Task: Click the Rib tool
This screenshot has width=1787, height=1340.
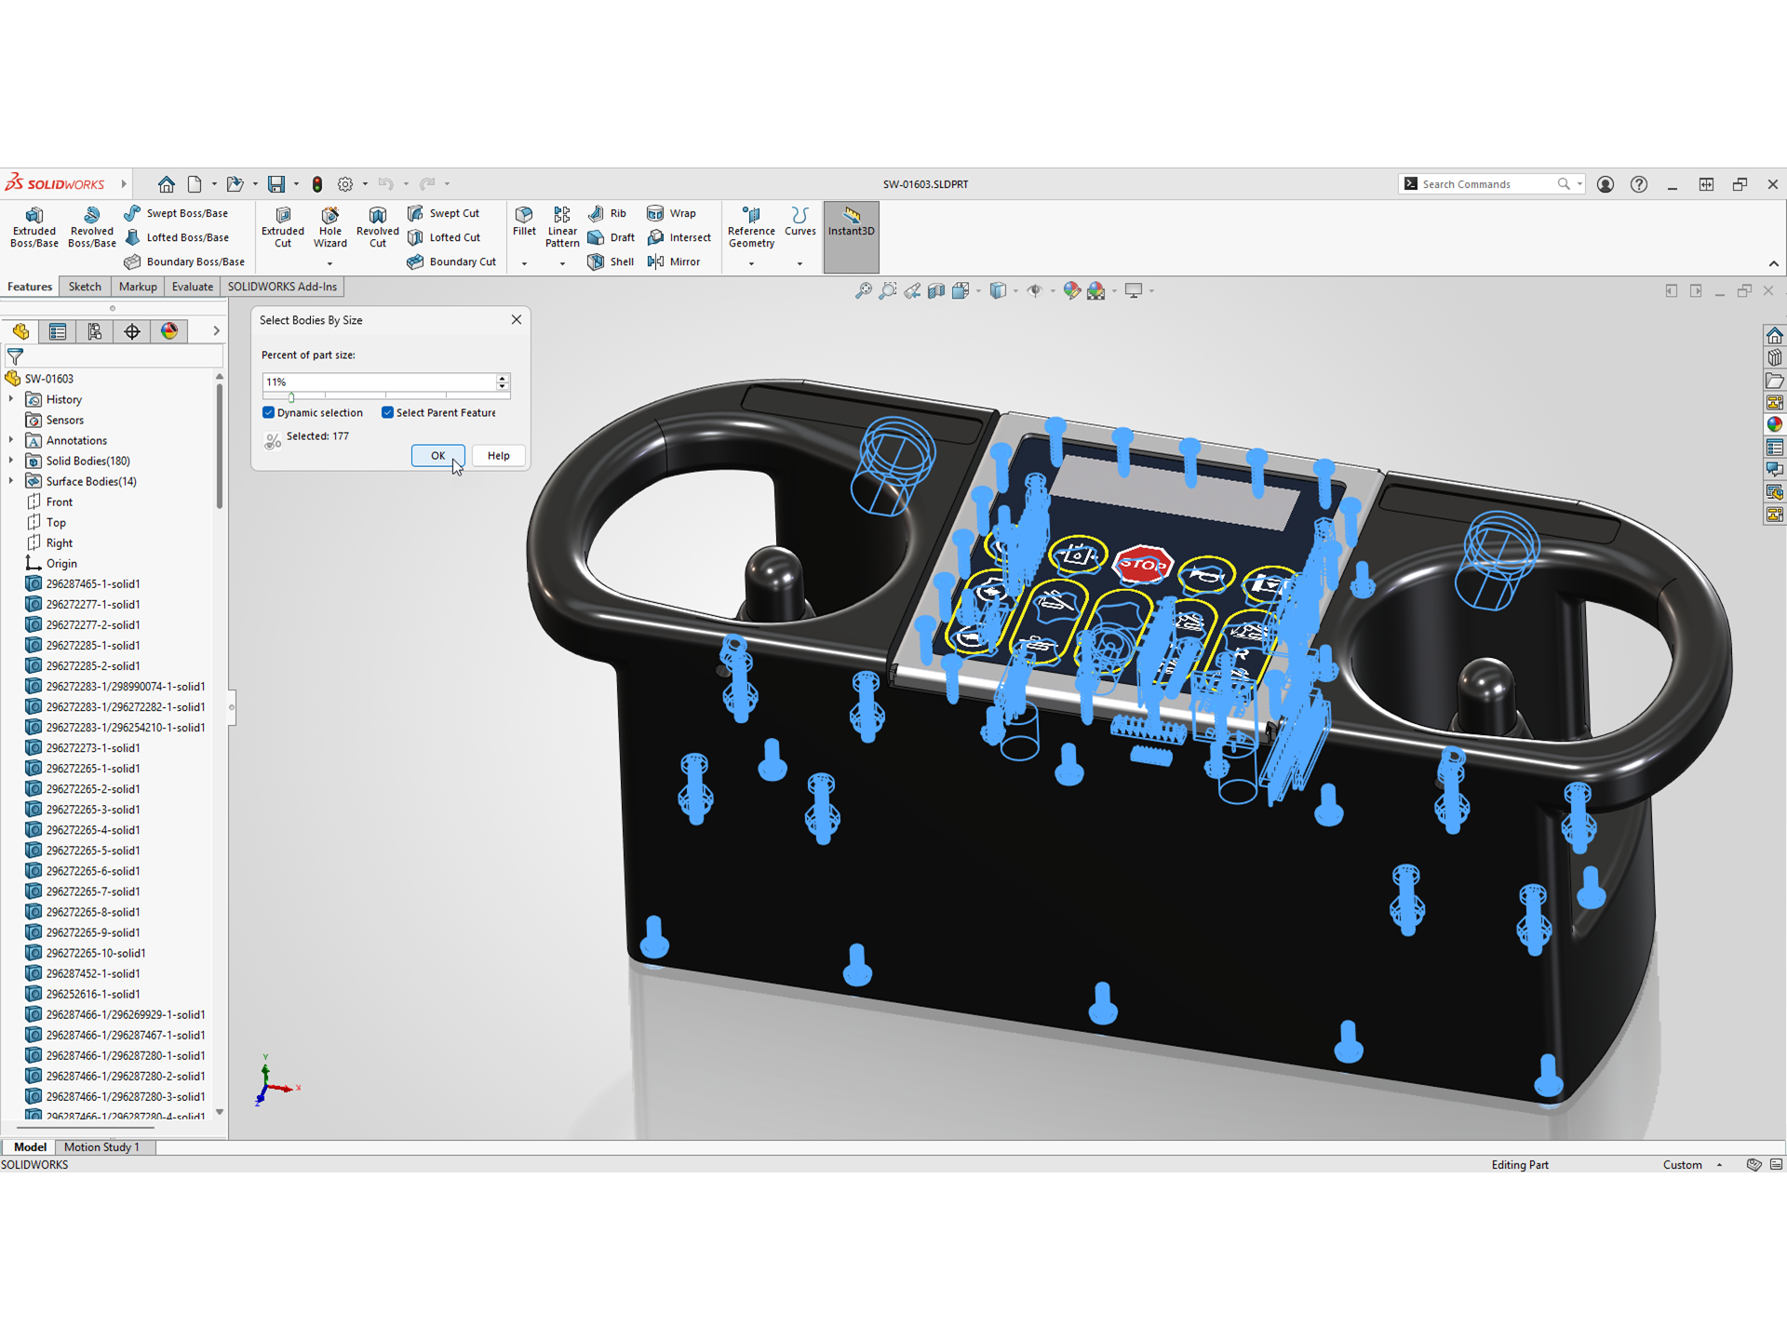Action: 607,213
